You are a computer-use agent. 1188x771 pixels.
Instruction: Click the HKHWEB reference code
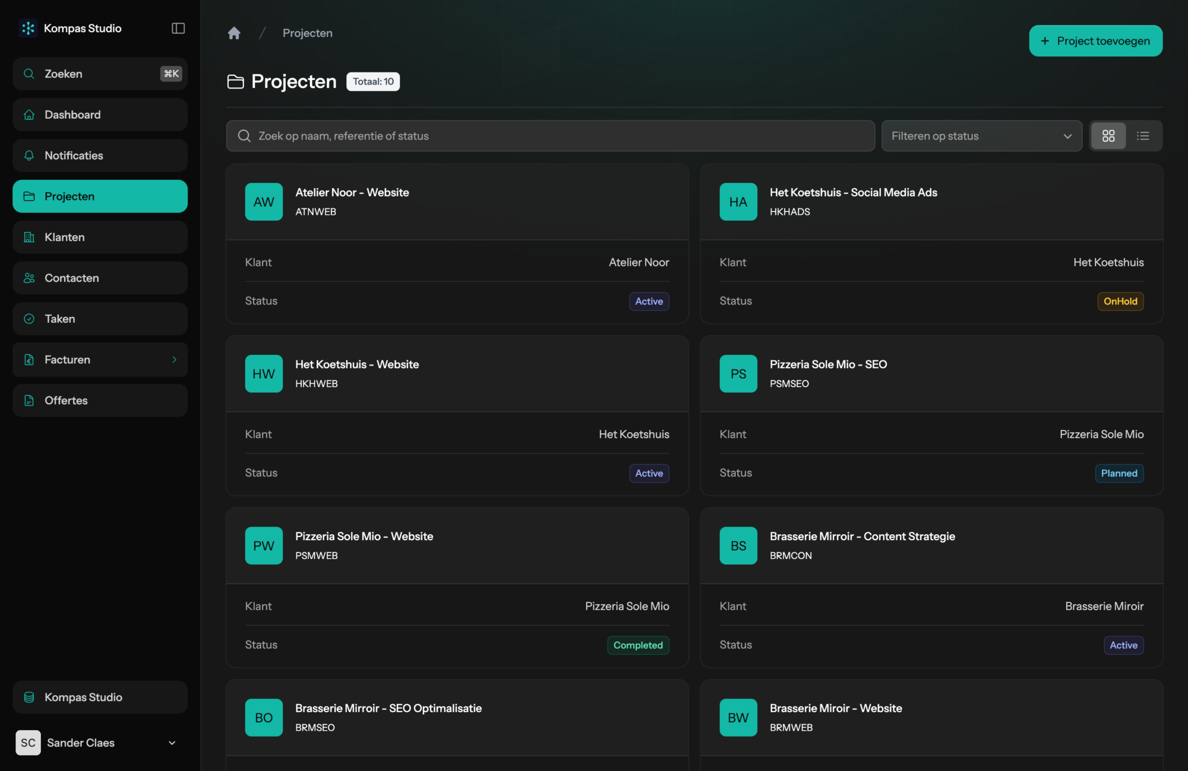[317, 384]
